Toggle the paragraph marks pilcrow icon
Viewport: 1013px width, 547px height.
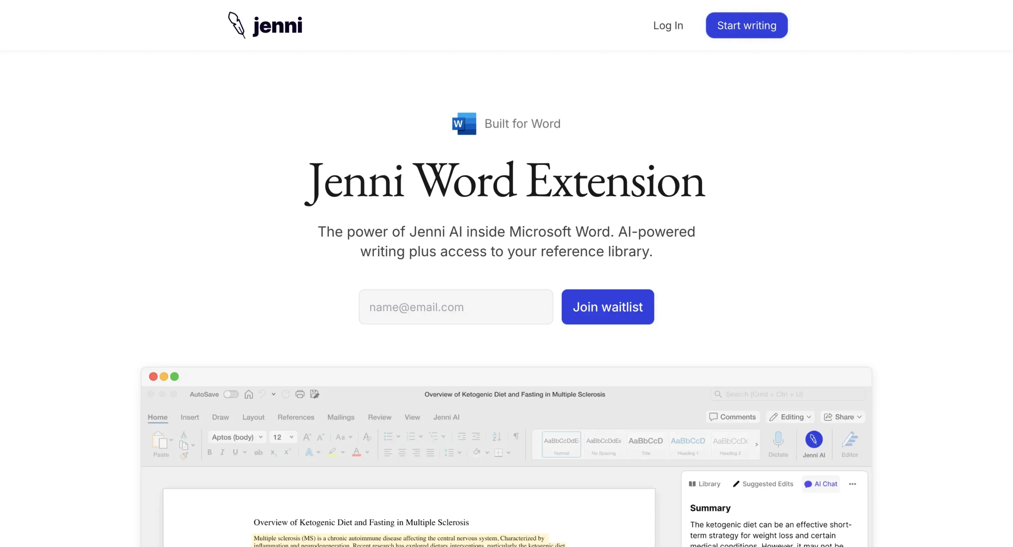[x=516, y=436]
